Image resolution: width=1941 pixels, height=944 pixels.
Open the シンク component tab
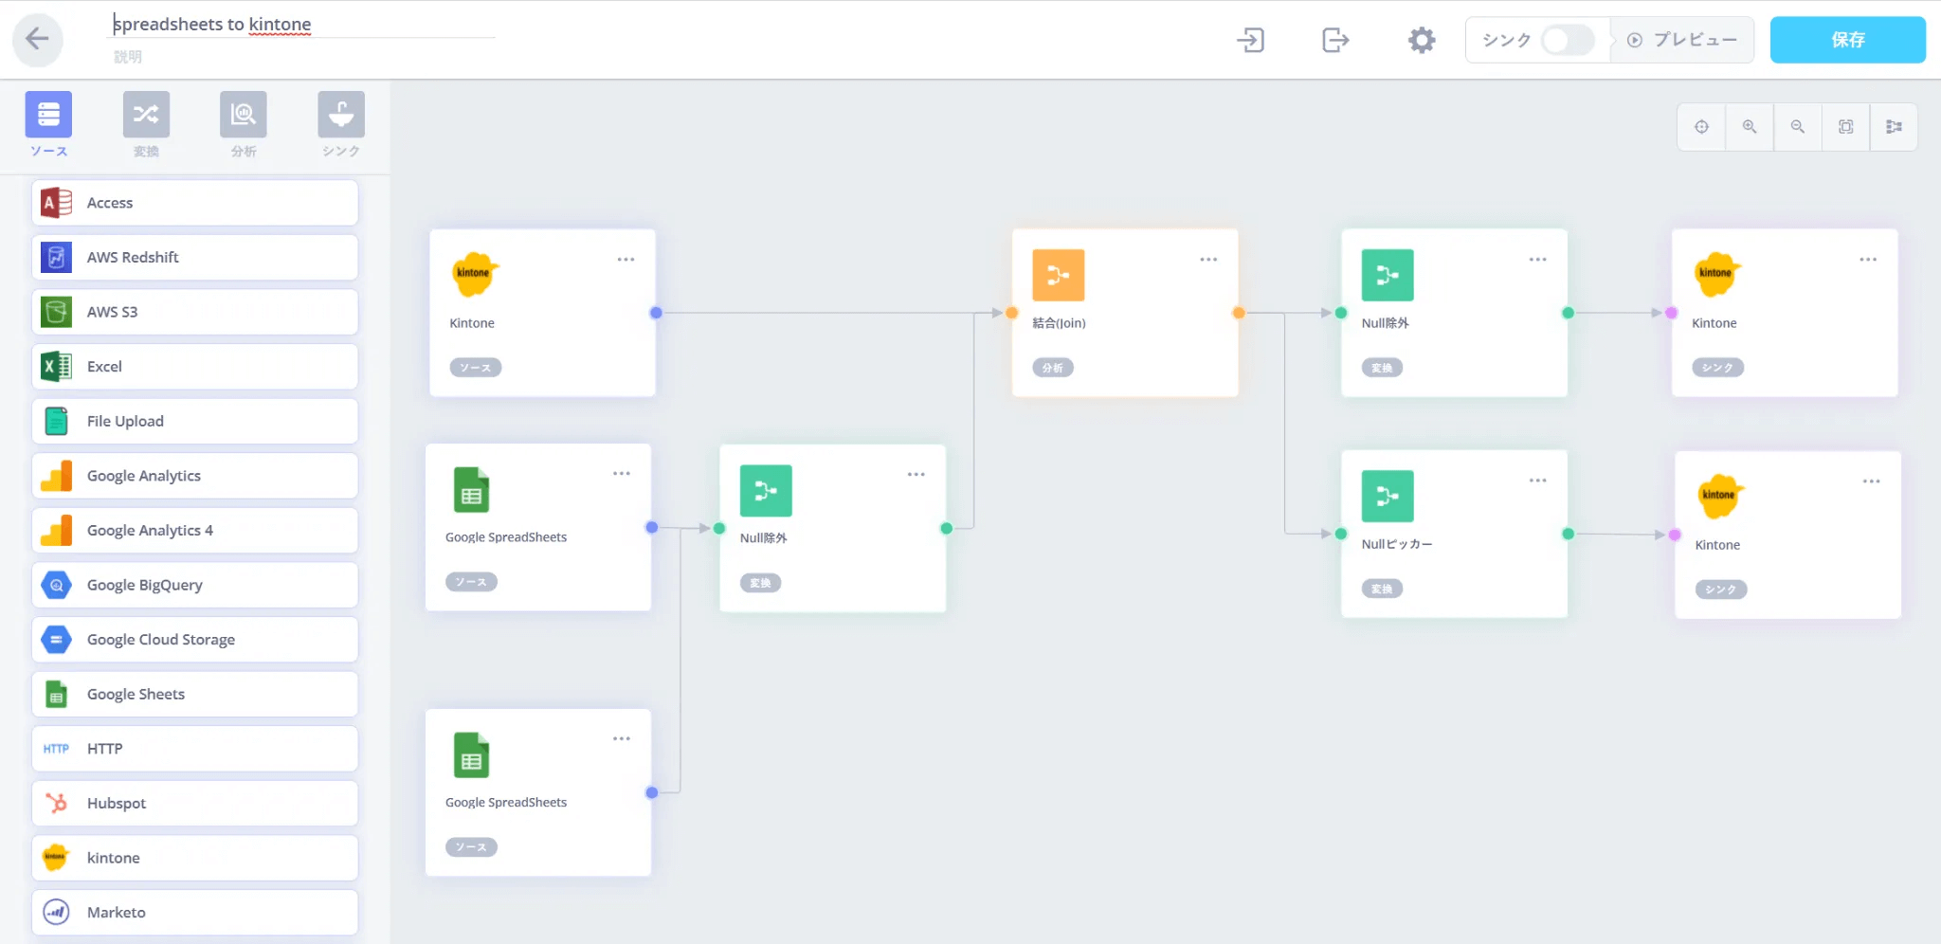point(341,124)
